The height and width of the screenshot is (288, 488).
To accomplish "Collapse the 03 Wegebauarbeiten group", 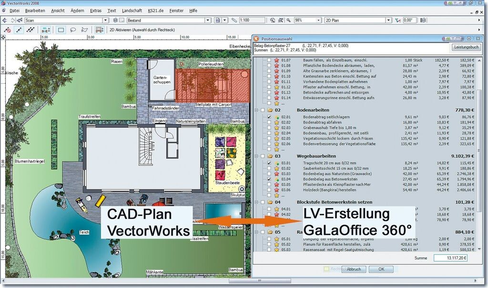I will pos(257,156).
